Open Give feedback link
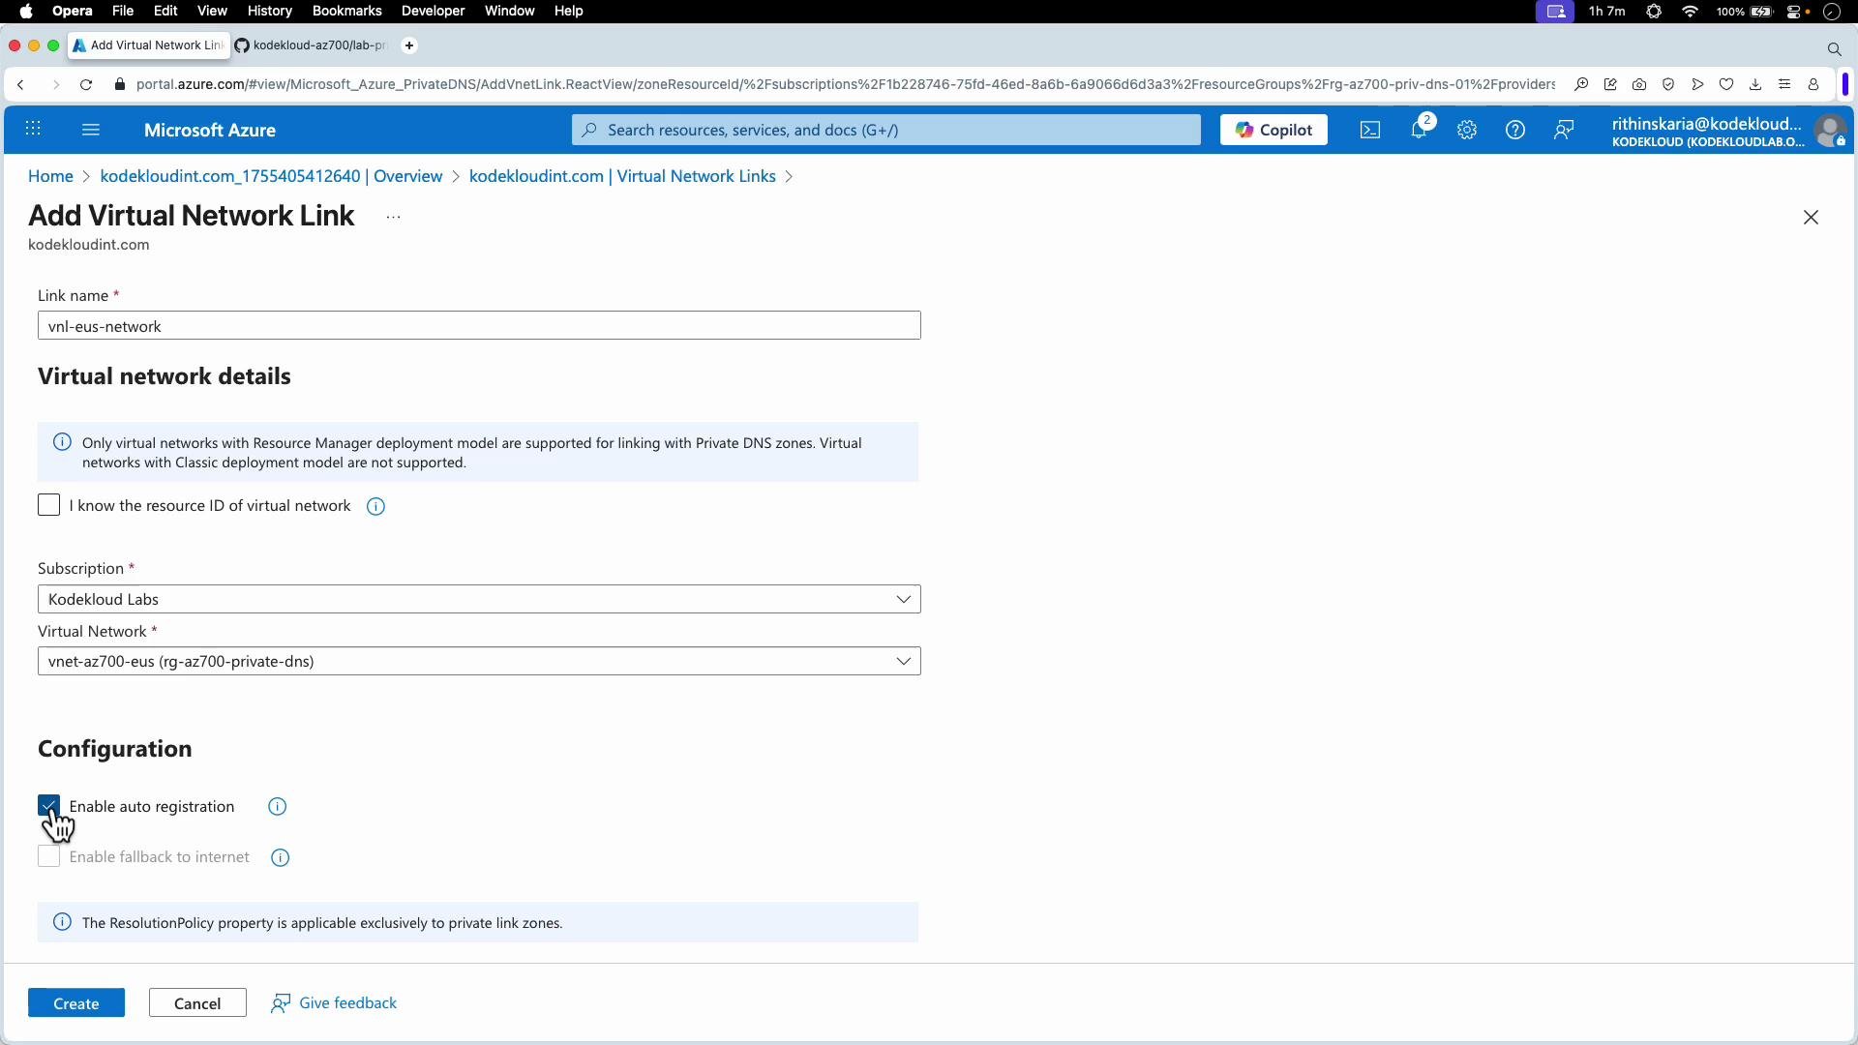Viewport: 1858px width, 1045px height. pyautogui.click(x=334, y=1003)
